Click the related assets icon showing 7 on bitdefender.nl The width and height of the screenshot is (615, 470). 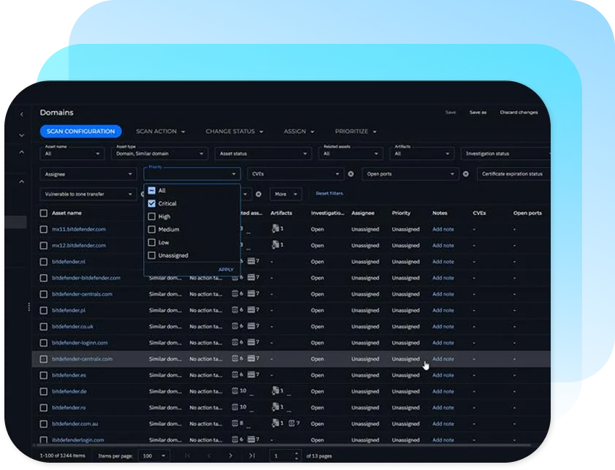252,261
